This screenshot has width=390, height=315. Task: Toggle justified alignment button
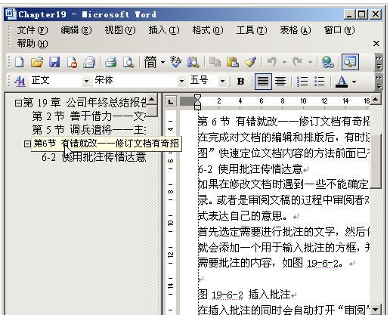(263, 82)
